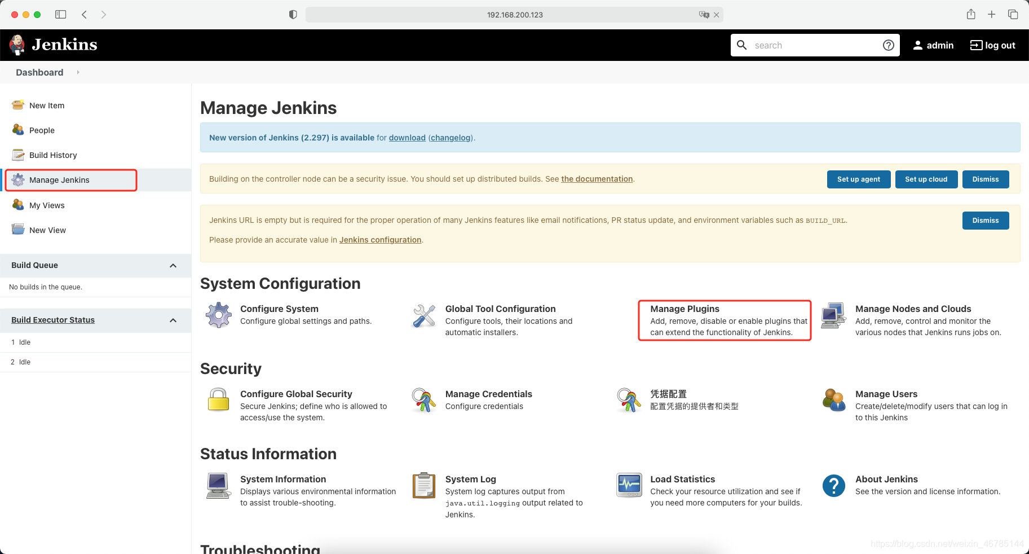
Task: Toggle the Safari sidebar icon
Action: coord(61,14)
